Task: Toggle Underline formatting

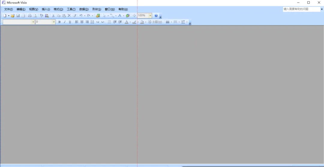Action: coord(70,22)
